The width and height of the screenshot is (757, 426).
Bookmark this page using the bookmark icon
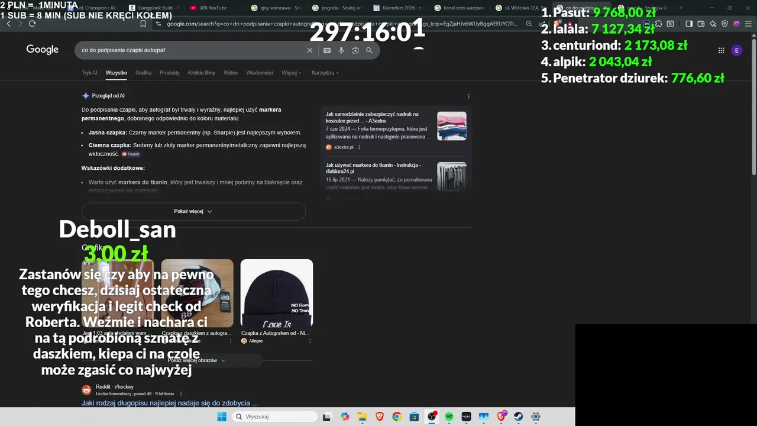tap(143, 24)
